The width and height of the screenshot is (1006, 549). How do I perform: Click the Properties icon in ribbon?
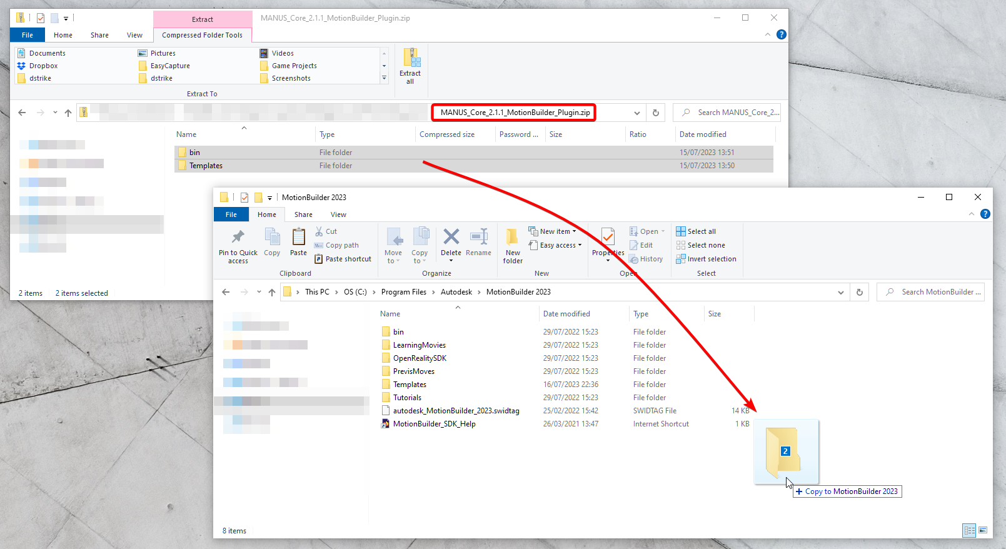pos(608,241)
